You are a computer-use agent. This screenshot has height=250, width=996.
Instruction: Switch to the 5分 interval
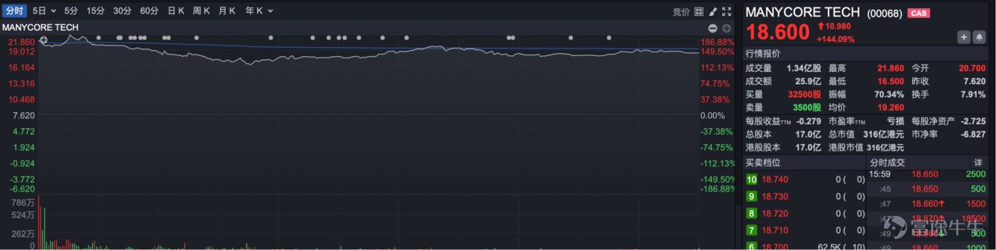coord(71,11)
